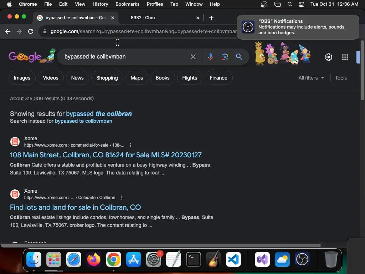Click the horizontal page scrollbar

(x=161, y=245)
